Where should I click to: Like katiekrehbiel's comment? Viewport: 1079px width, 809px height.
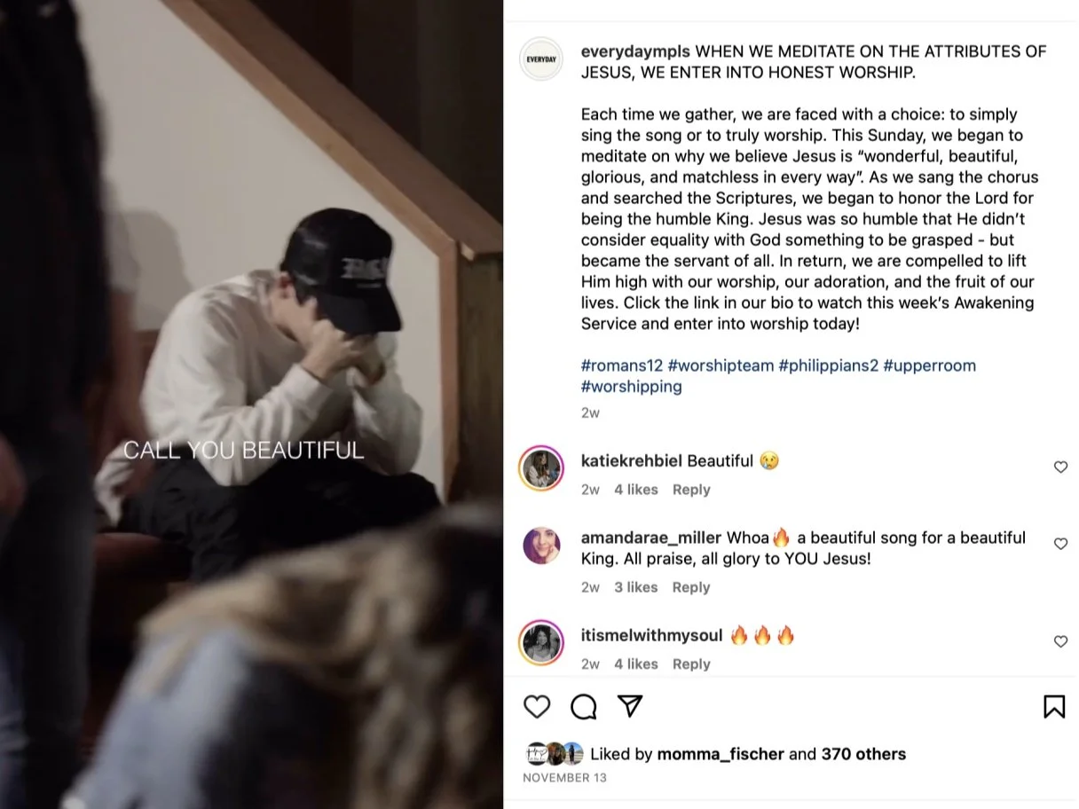[1060, 467]
